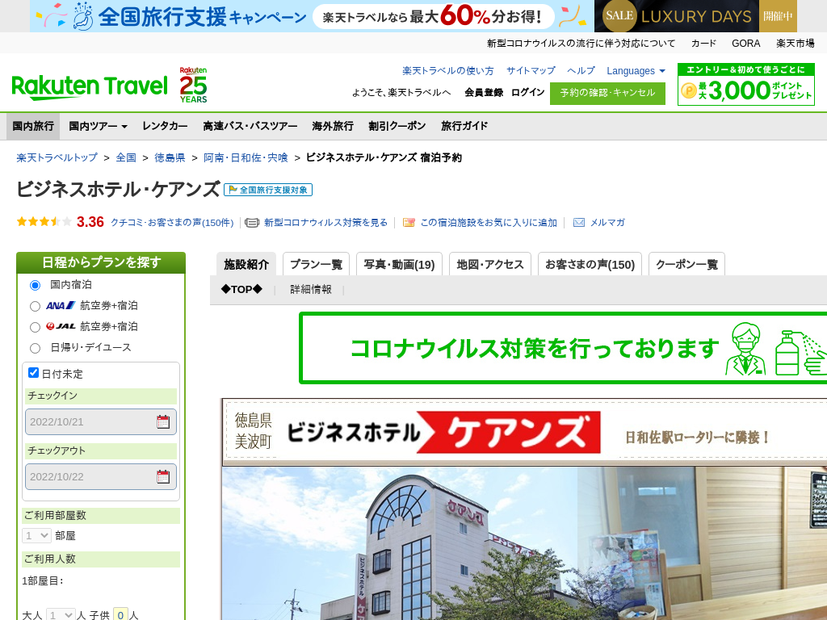Click the 会員登録 link
Screen dimensions: 827x620
pos(484,92)
